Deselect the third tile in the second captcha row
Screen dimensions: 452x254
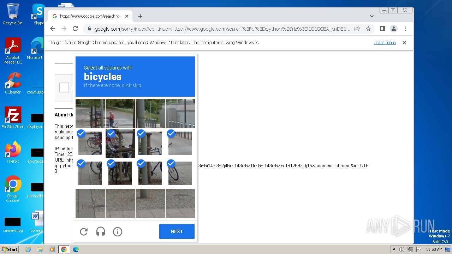(x=150, y=143)
